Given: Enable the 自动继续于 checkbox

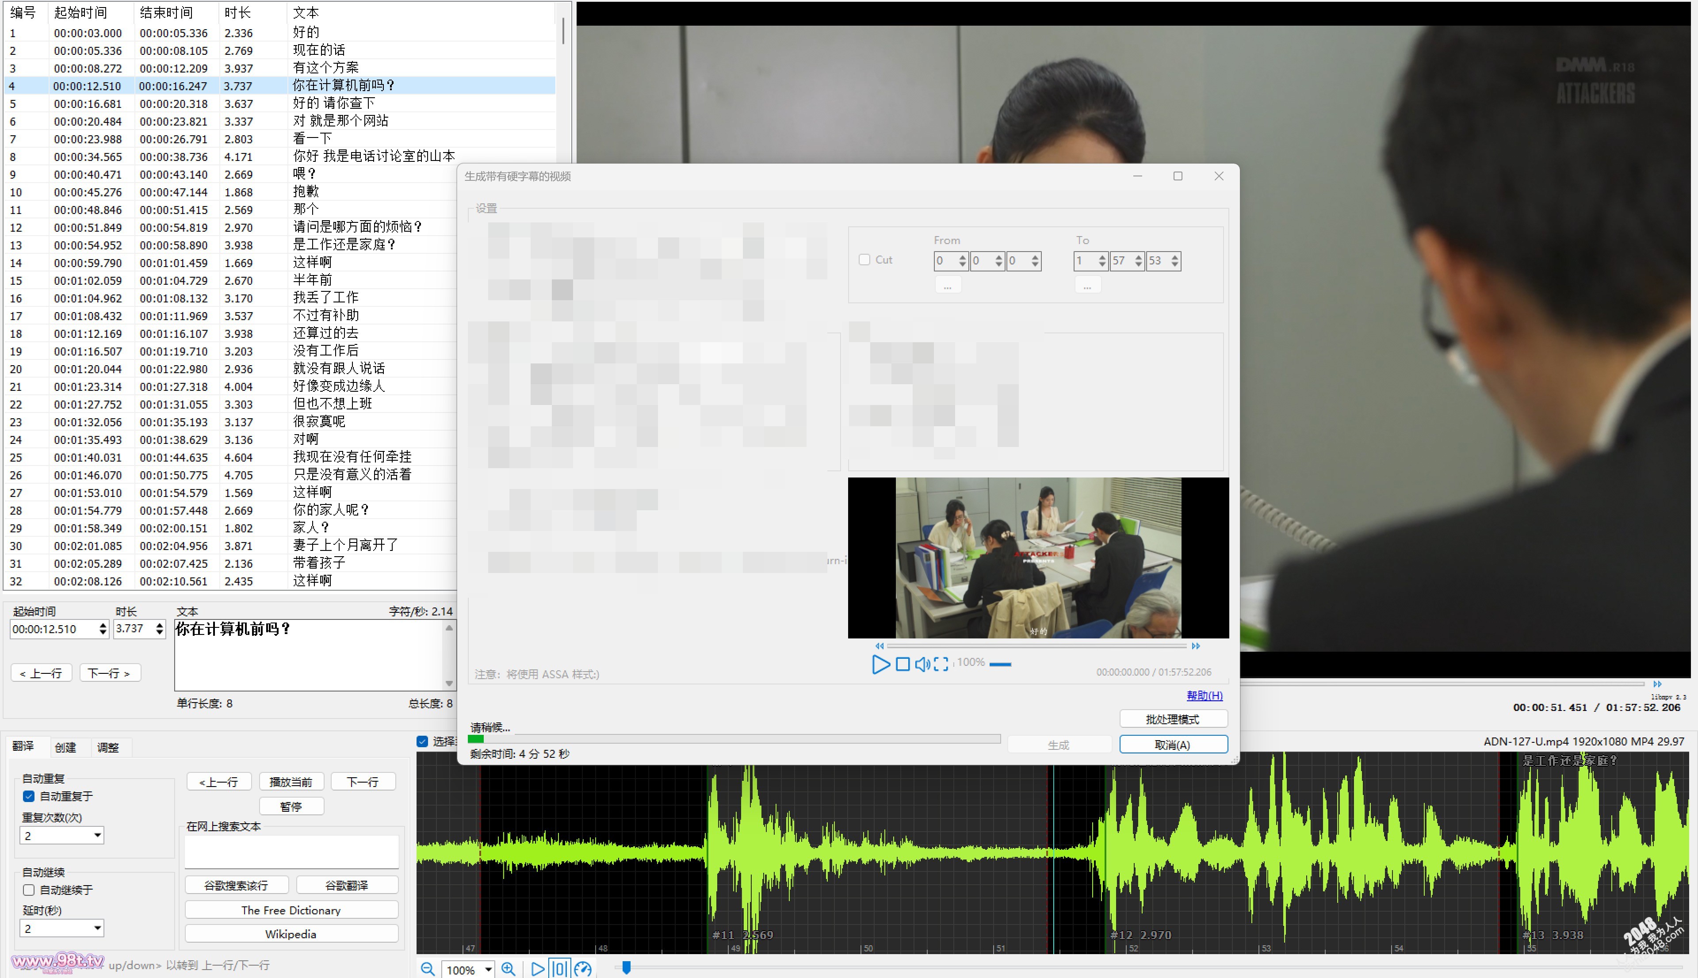Looking at the screenshot, I should pos(29,890).
